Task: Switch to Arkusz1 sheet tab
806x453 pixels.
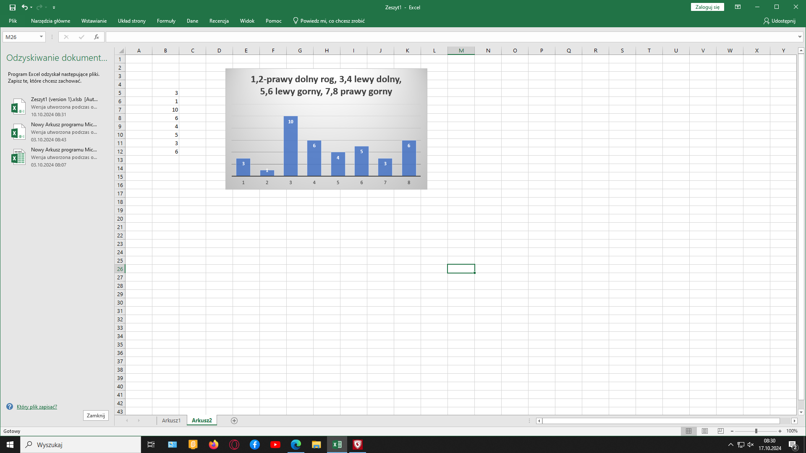Action: click(x=171, y=421)
